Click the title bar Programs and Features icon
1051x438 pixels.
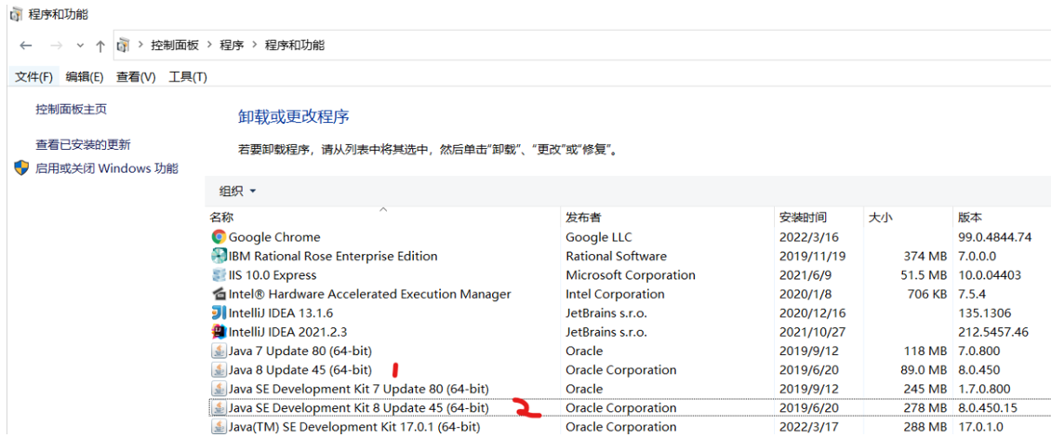point(16,14)
